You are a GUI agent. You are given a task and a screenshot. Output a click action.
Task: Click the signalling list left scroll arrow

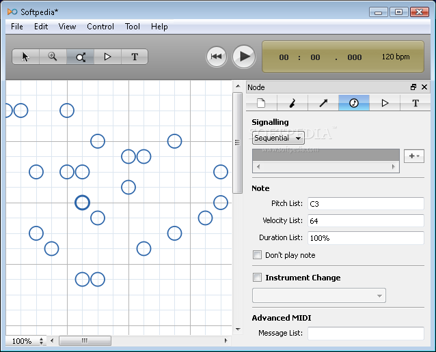pos(258,167)
